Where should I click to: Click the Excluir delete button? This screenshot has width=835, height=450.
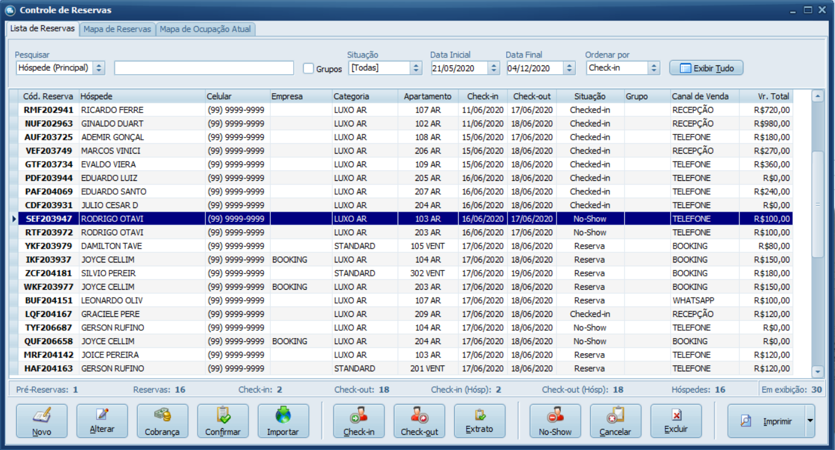pos(676,421)
